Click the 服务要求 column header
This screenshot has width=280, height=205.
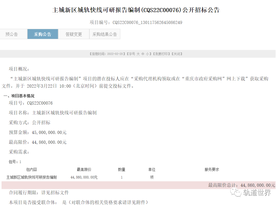[x=212, y=169]
